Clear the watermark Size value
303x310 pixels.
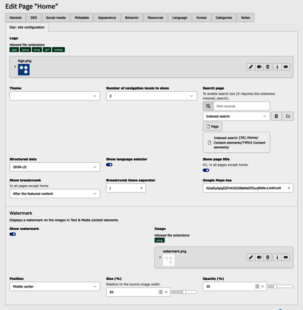166,292
